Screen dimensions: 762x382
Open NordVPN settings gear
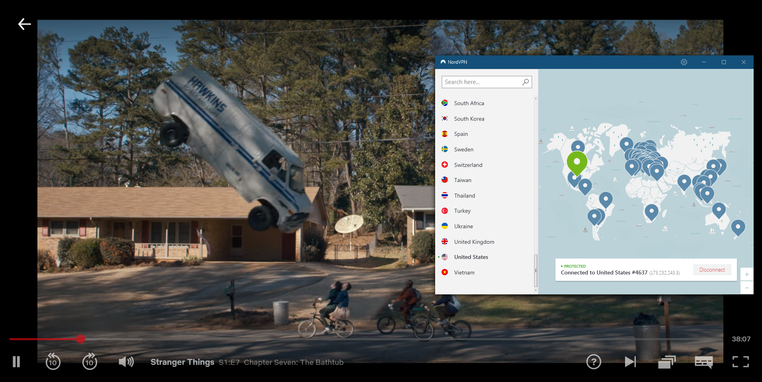coord(684,62)
